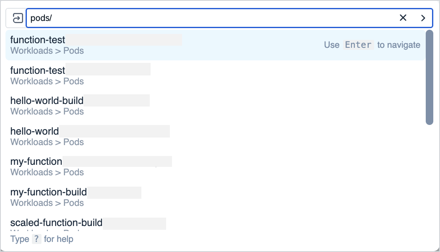Navigate to the hello-world pod entry
This screenshot has width=440, height=252.
[34, 131]
